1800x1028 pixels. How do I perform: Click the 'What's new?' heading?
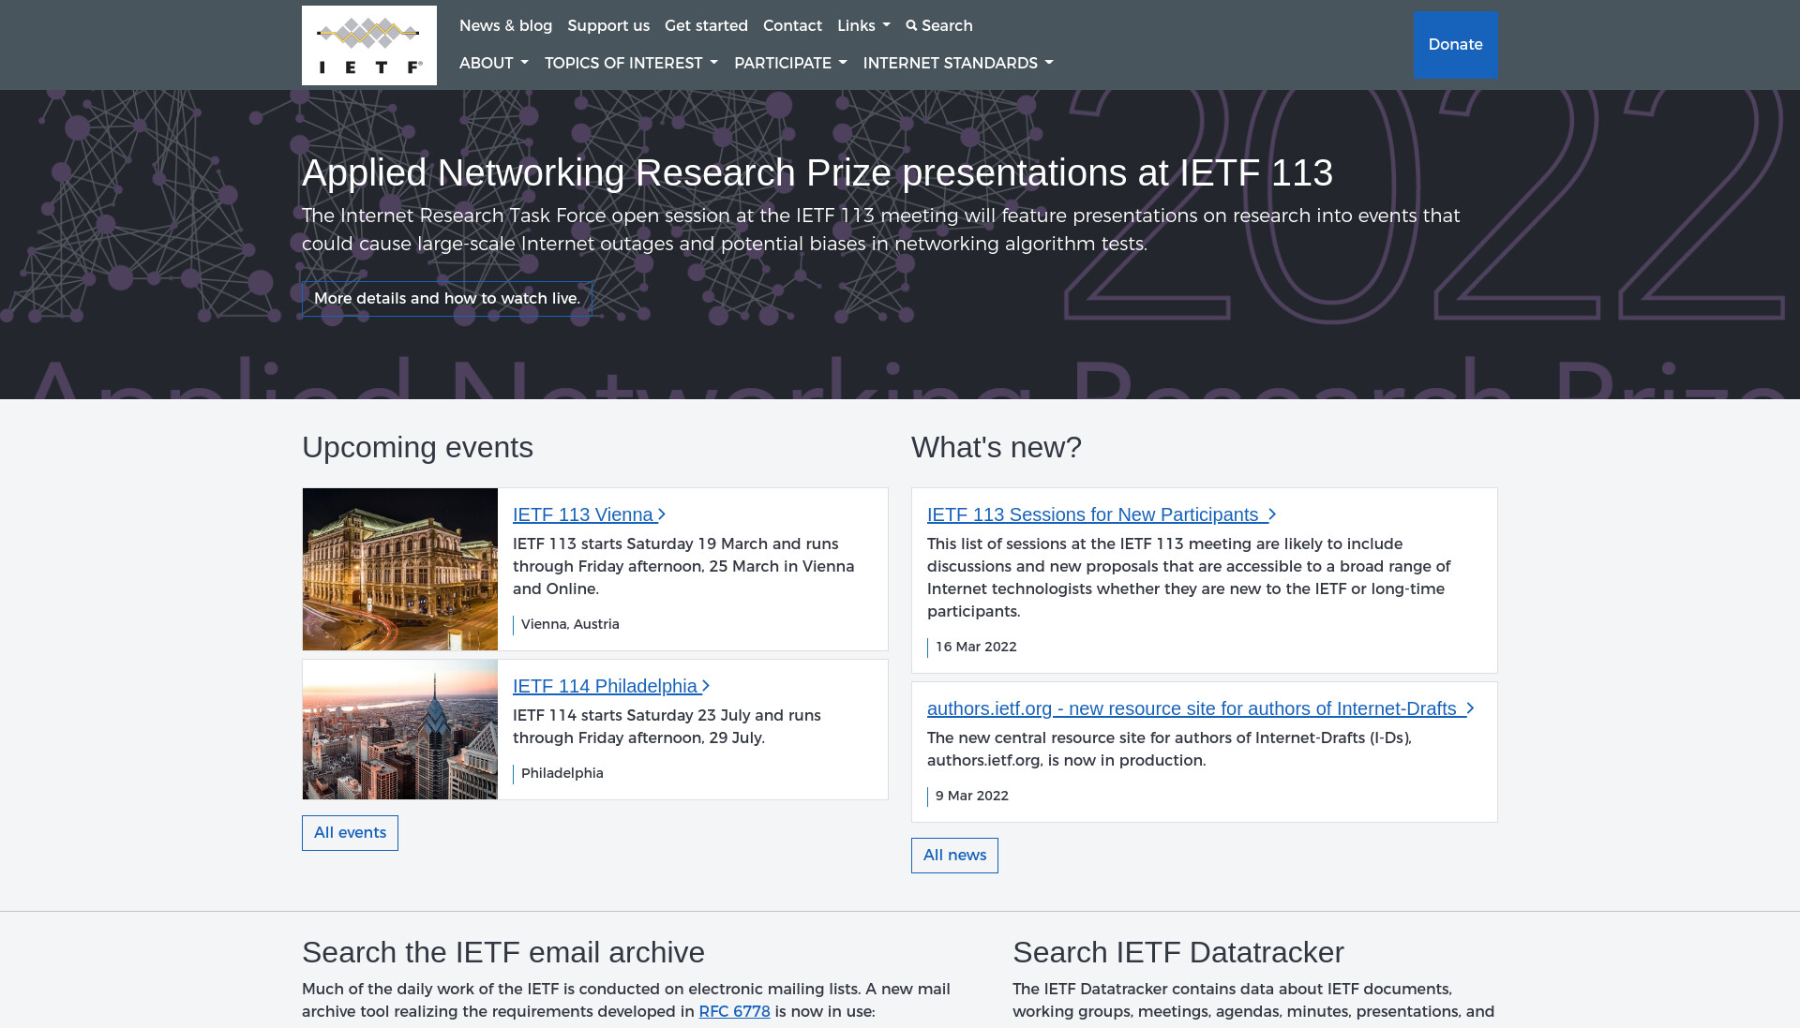(997, 447)
